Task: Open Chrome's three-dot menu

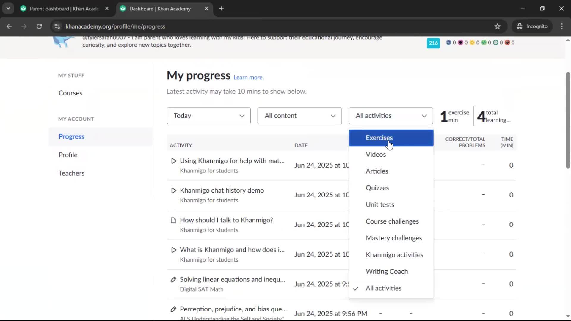Action: pos(562,26)
